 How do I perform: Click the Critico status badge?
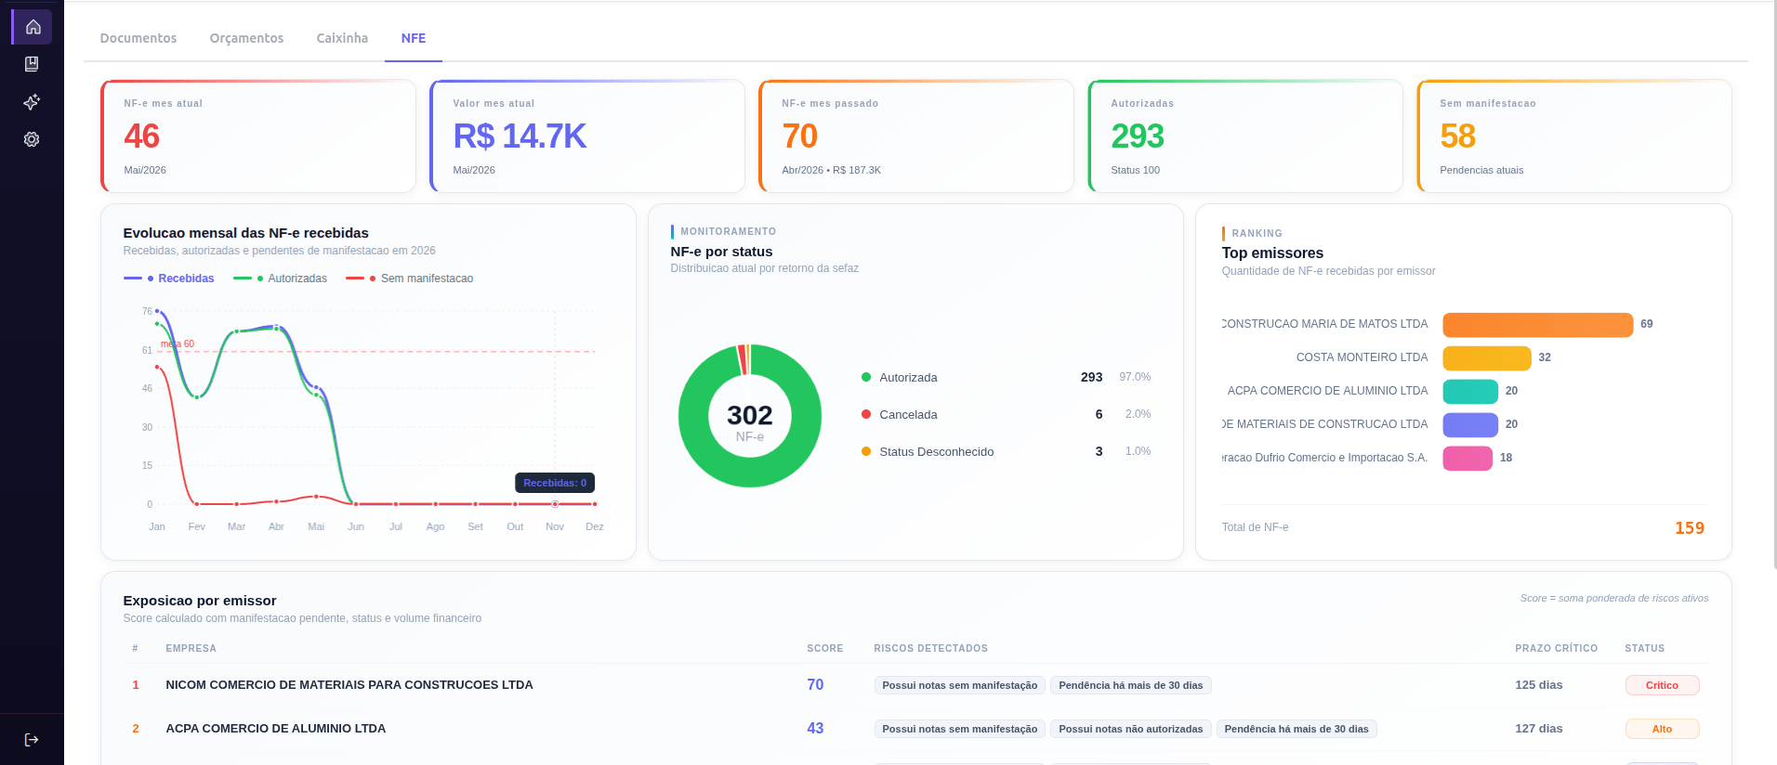(x=1662, y=685)
